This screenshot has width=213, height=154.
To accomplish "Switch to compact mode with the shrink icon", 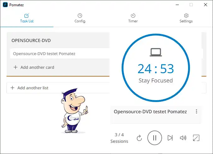I will click(196, 138).
